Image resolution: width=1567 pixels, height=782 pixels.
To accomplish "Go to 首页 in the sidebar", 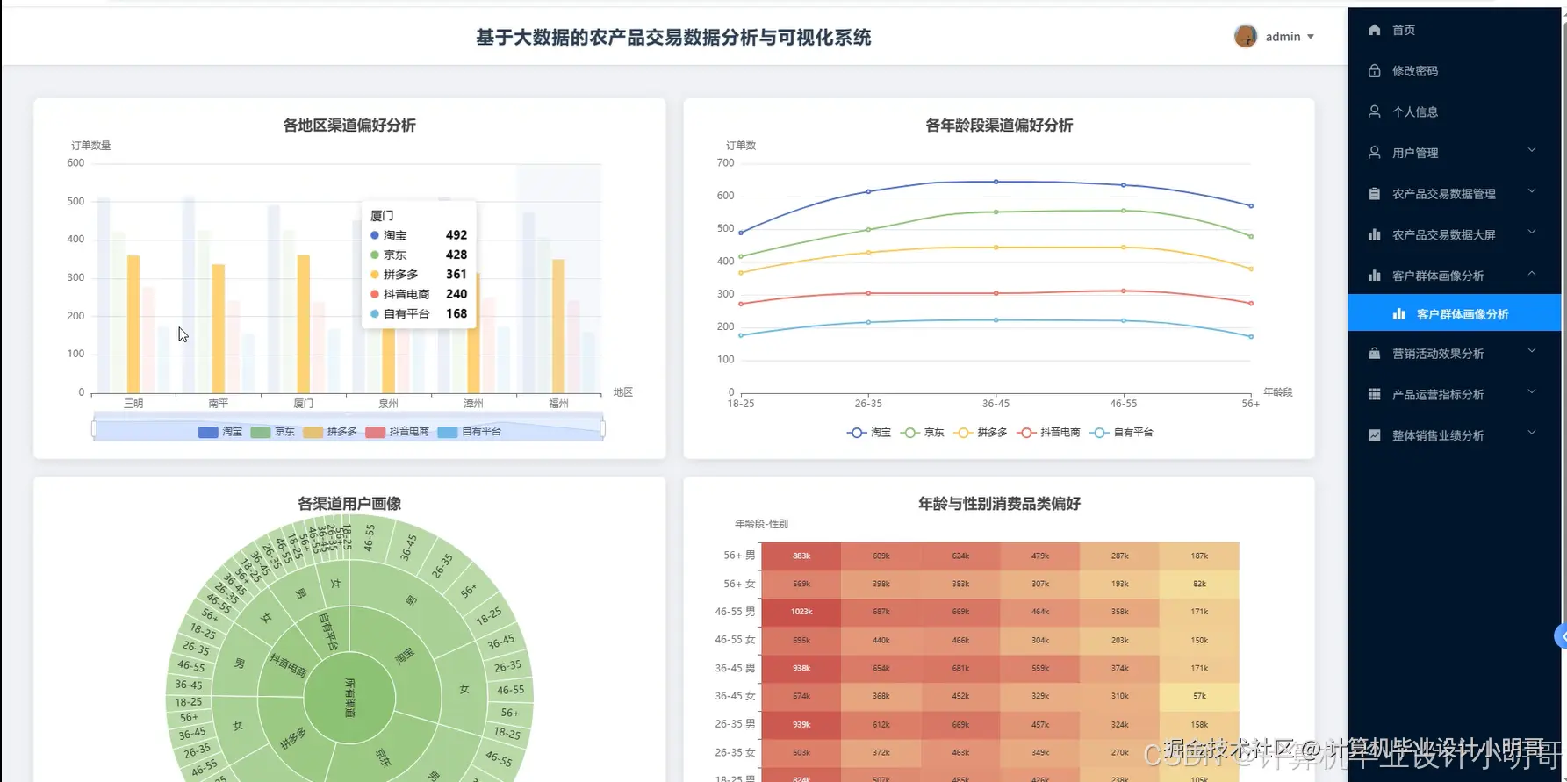I will [x=1403, y=30].
